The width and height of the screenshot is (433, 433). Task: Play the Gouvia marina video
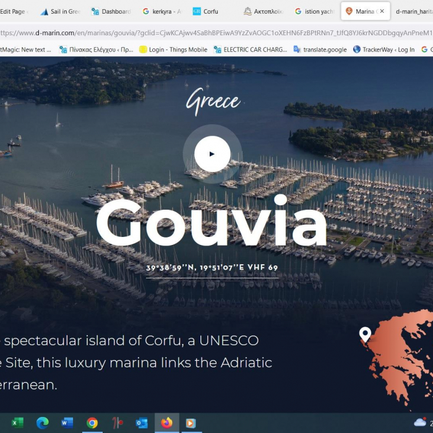[x=212, y=154]
